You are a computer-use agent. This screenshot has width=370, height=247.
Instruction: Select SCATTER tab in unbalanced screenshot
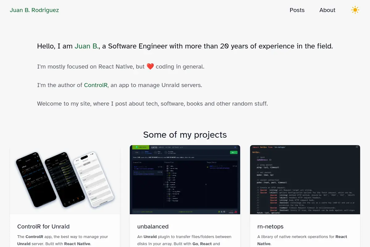[x=154, y=147]
